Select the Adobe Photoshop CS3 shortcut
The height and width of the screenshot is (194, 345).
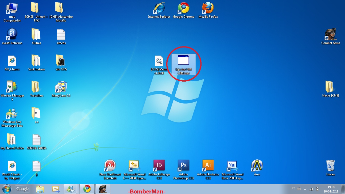coord(184,170)
